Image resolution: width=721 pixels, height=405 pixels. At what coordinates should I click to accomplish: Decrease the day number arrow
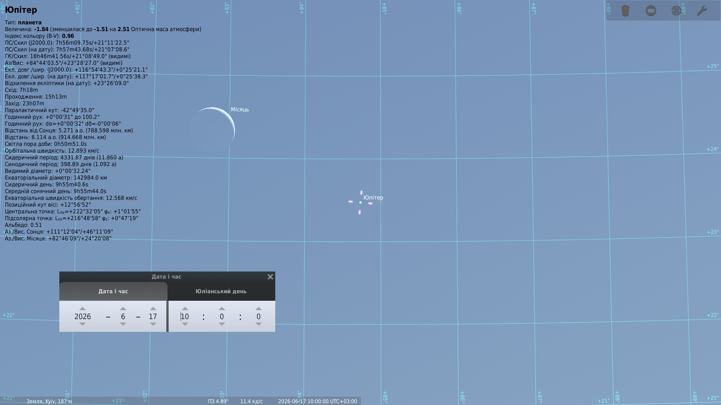click(153, 324)
